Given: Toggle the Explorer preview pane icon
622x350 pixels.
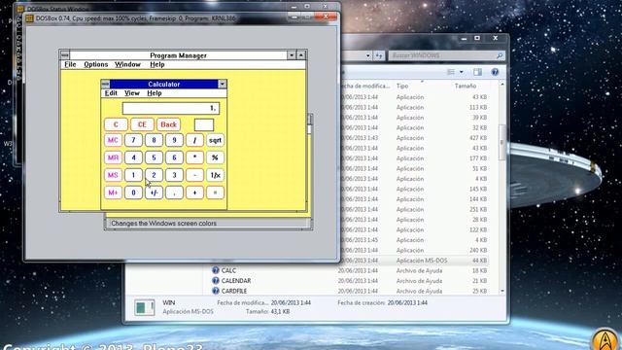Looking at the screenshot, I should pos(477,72).
